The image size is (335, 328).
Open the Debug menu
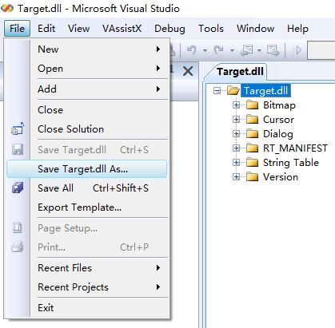pos(169,29)
